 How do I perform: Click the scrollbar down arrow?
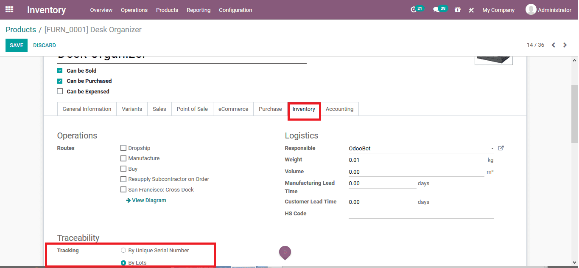tap(574, 262)
